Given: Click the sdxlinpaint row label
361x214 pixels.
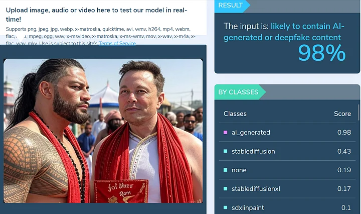Looking at the screenshot, I should (x=248, y=207).
